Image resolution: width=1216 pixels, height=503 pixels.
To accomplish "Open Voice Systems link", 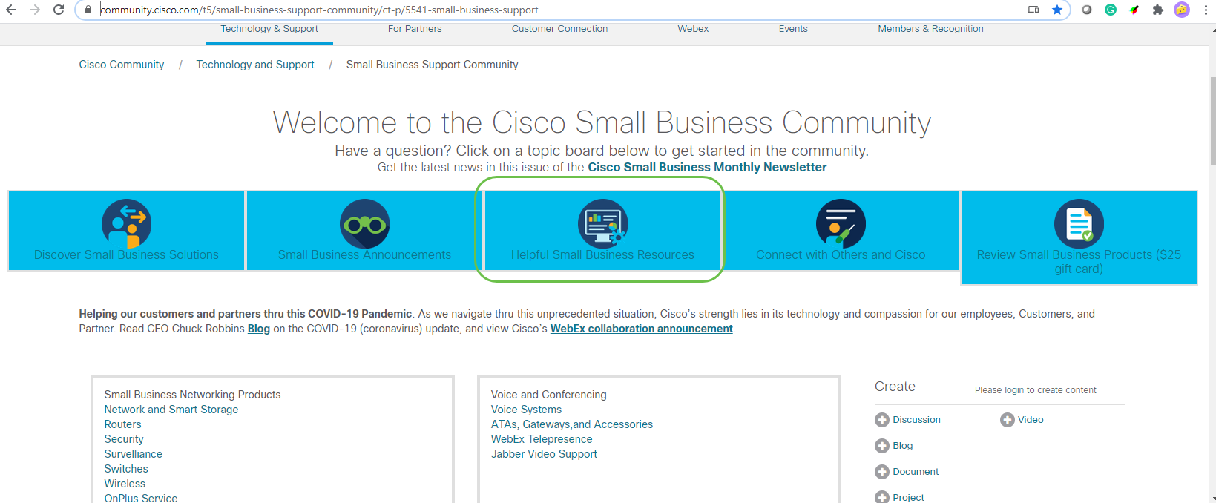I will click(526, 410).
